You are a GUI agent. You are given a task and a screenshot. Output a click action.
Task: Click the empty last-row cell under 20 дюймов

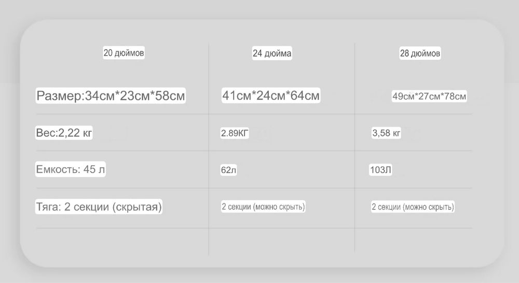[122, 241]
